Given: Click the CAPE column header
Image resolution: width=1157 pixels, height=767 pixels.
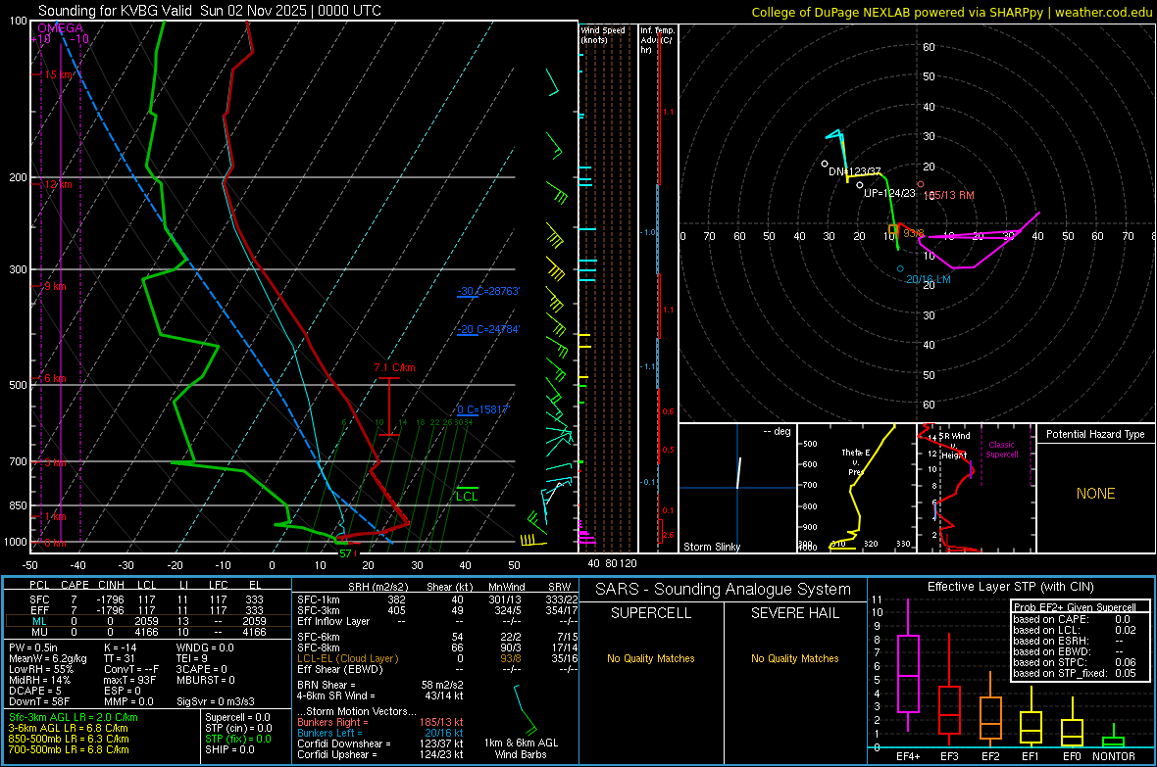Looking at the screenshot, I should tap(75, 585).
